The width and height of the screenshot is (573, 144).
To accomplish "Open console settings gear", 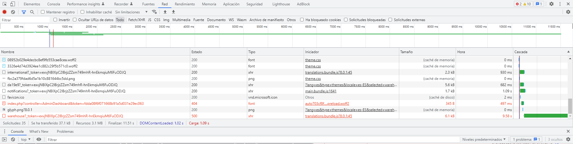I will [568, 139].
